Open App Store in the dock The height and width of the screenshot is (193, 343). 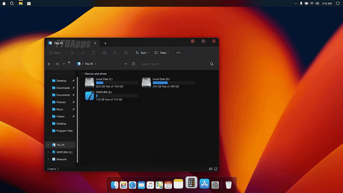(x=204, y=184)
